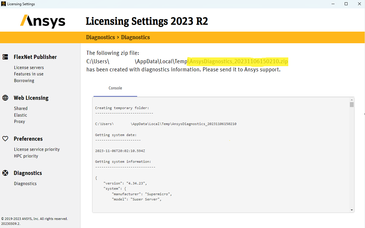Click console scrollbar down arrow
Screen dimensions: 365x228
tap(352, 210)
